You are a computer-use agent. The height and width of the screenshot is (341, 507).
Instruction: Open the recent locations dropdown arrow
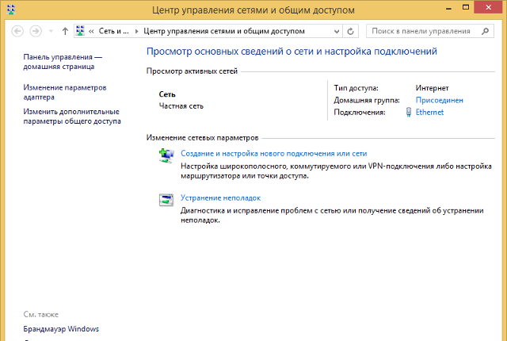pyautogui.click(x=51, y=31)
